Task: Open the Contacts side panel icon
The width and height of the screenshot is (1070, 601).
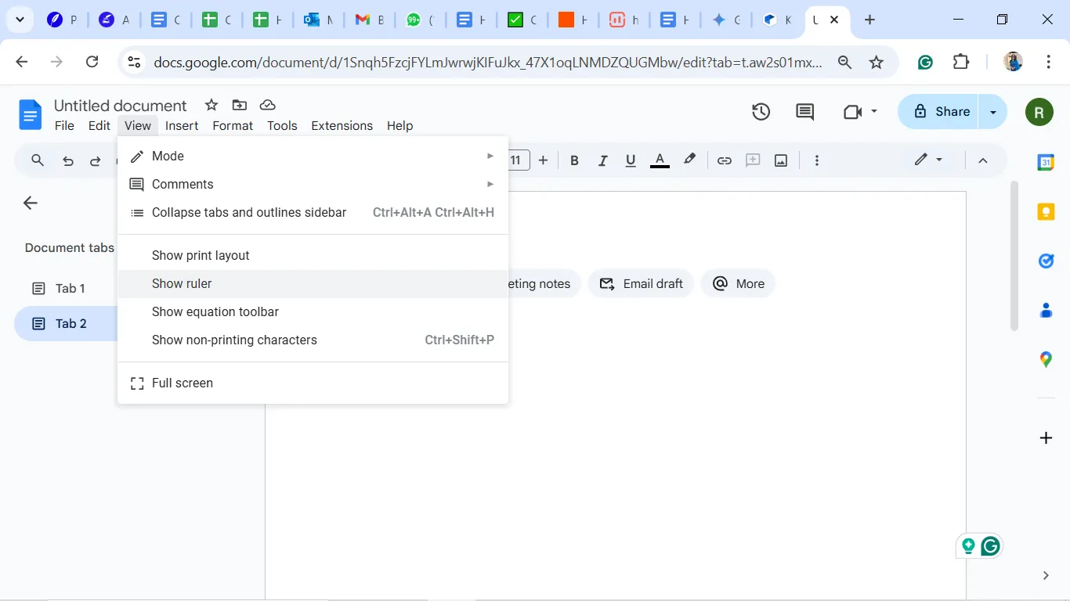Action: click(x=1046, y=311)
